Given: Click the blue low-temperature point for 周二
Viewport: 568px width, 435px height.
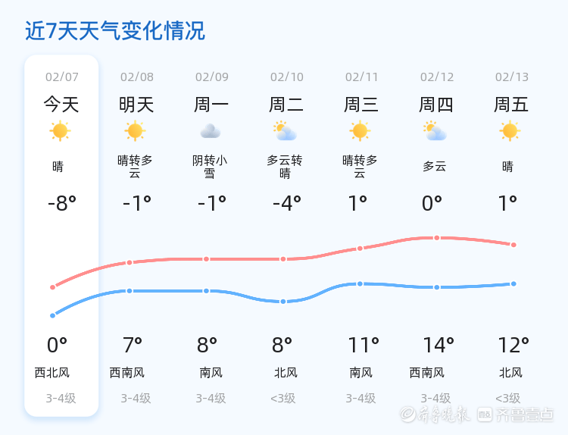Looking at the screenshot, I should click(x=283, y=302).
